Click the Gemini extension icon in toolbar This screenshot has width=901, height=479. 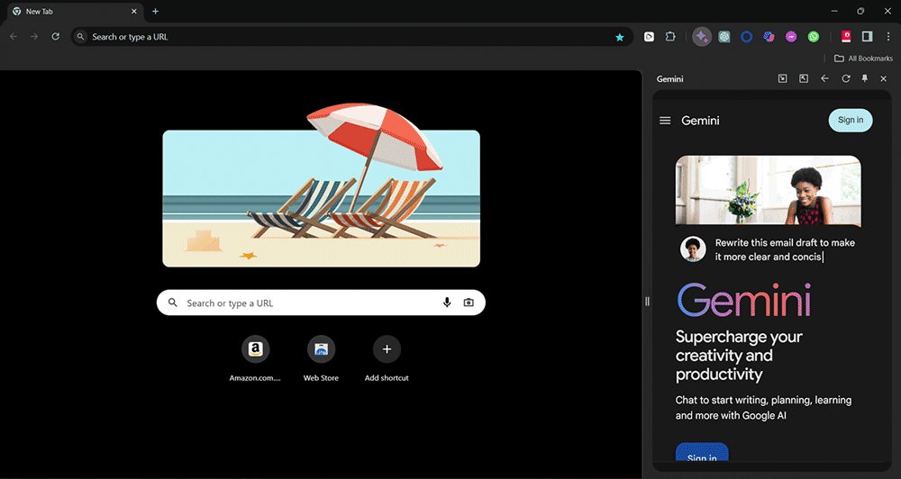coord(702,37)
